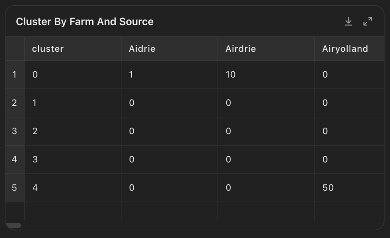The width and height of the screenshot is (390, 238).
Task: Select row number 1
Action: click(x=15, y=75)
